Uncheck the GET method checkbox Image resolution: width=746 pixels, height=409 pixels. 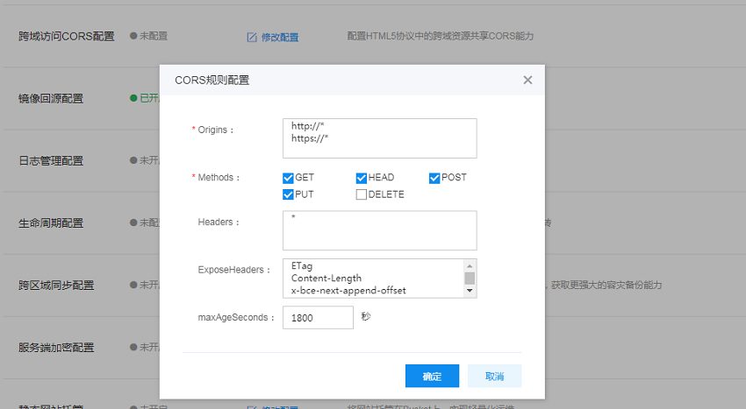(x=288, y=178)
